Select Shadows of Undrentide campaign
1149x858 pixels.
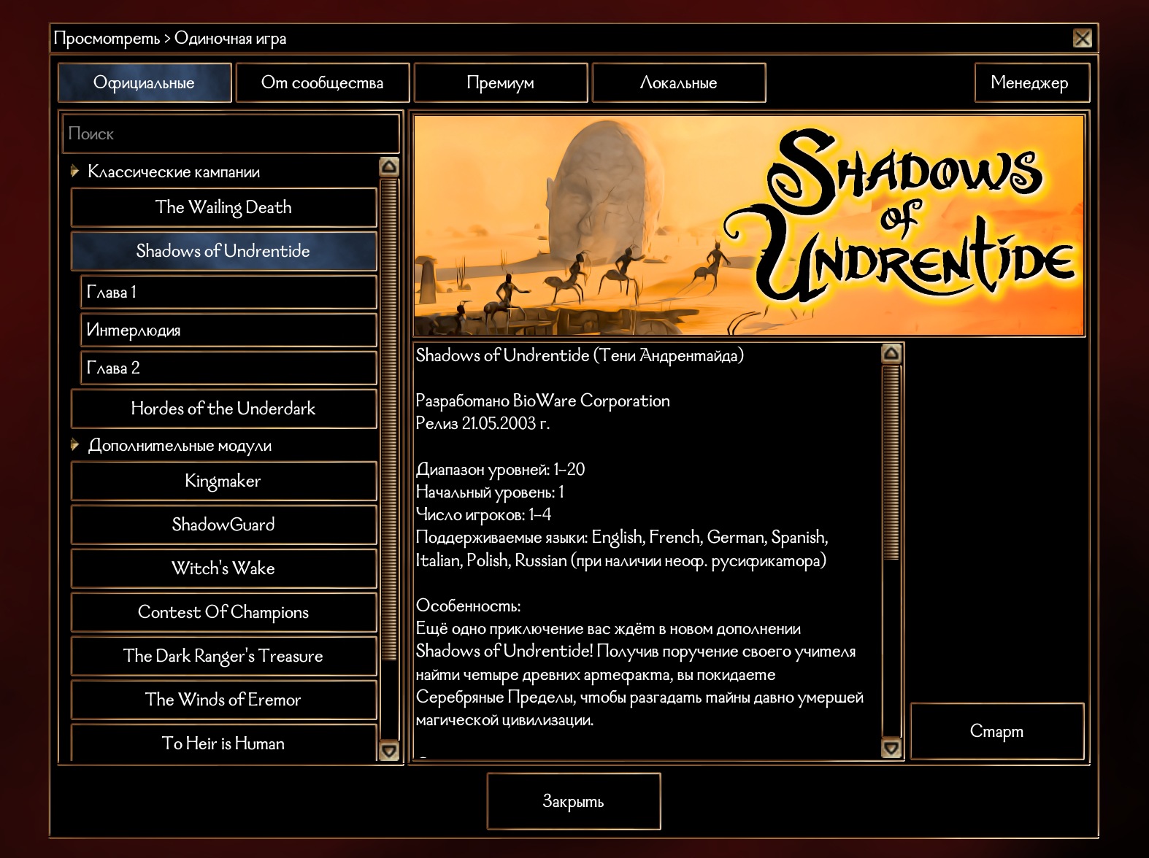pyautogui.click(x=223, y=251)
